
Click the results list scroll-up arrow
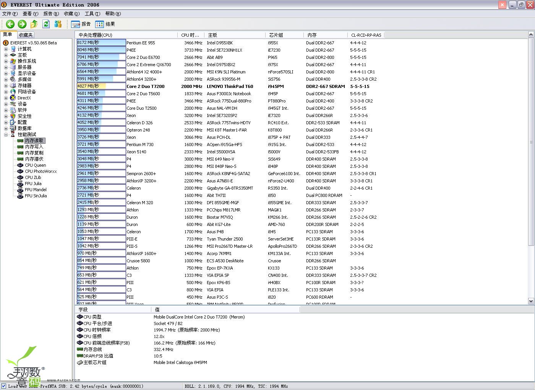pos(531,35)
